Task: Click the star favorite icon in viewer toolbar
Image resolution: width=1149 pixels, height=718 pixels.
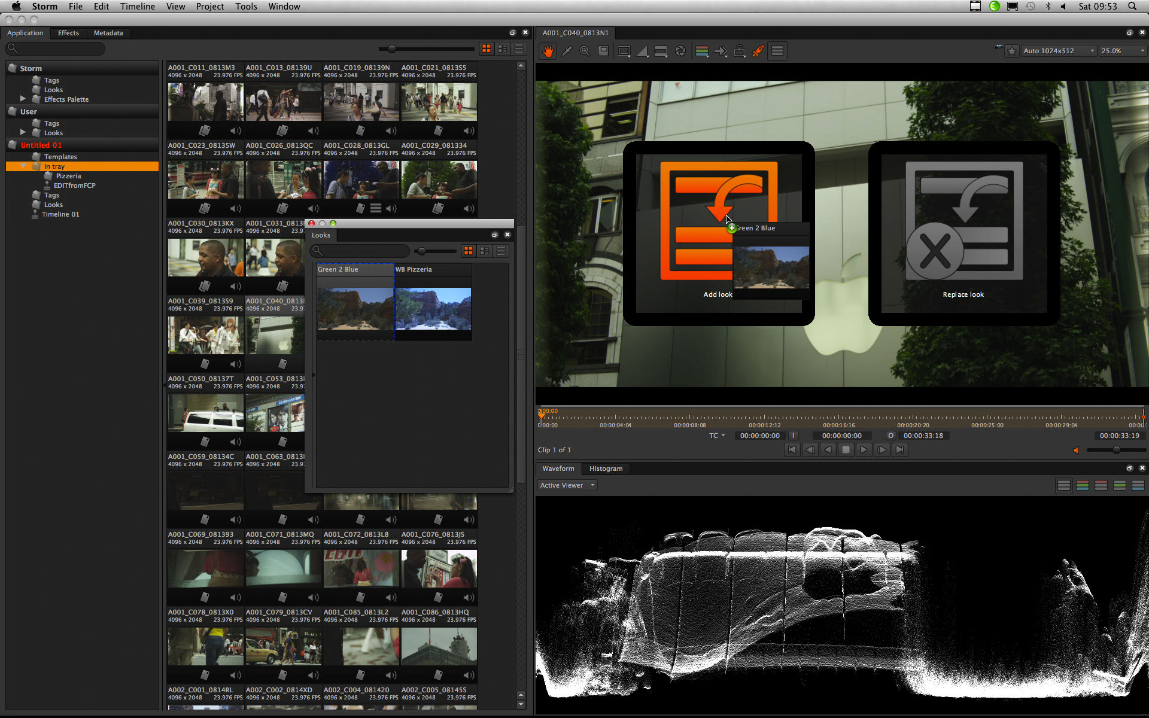Action: pos(1012,51)
